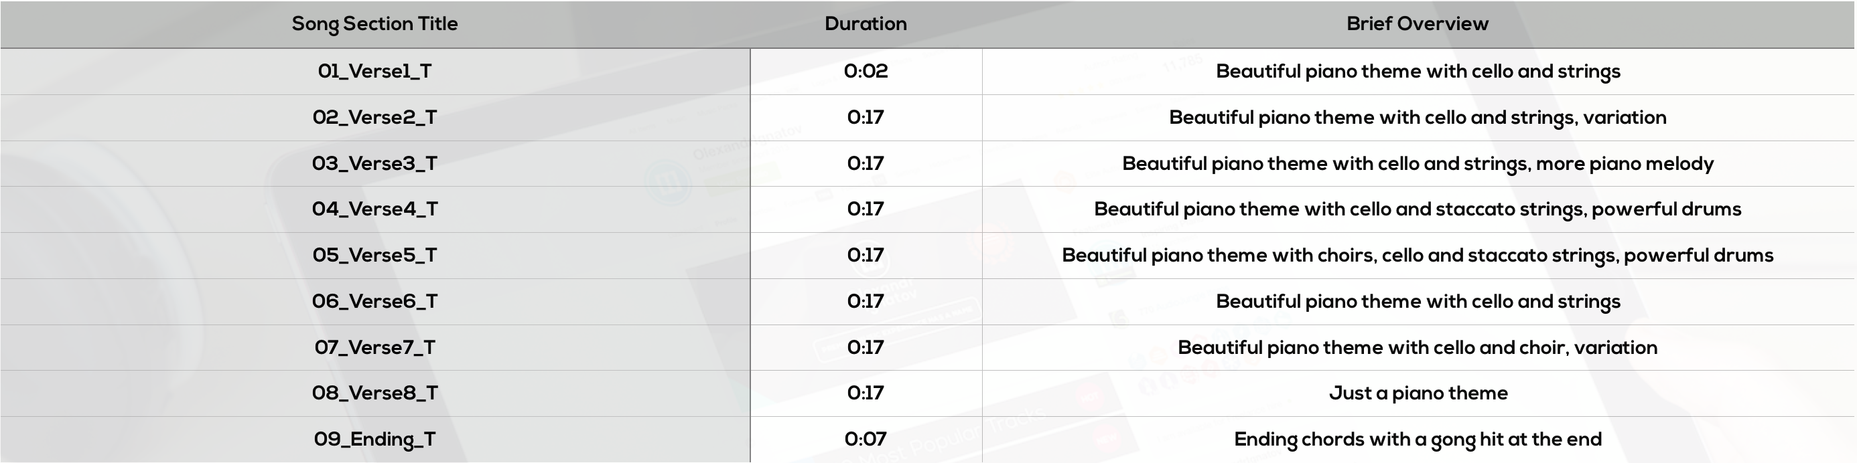Select the 06_Verse6_T section cell

[x=375, y=301]
